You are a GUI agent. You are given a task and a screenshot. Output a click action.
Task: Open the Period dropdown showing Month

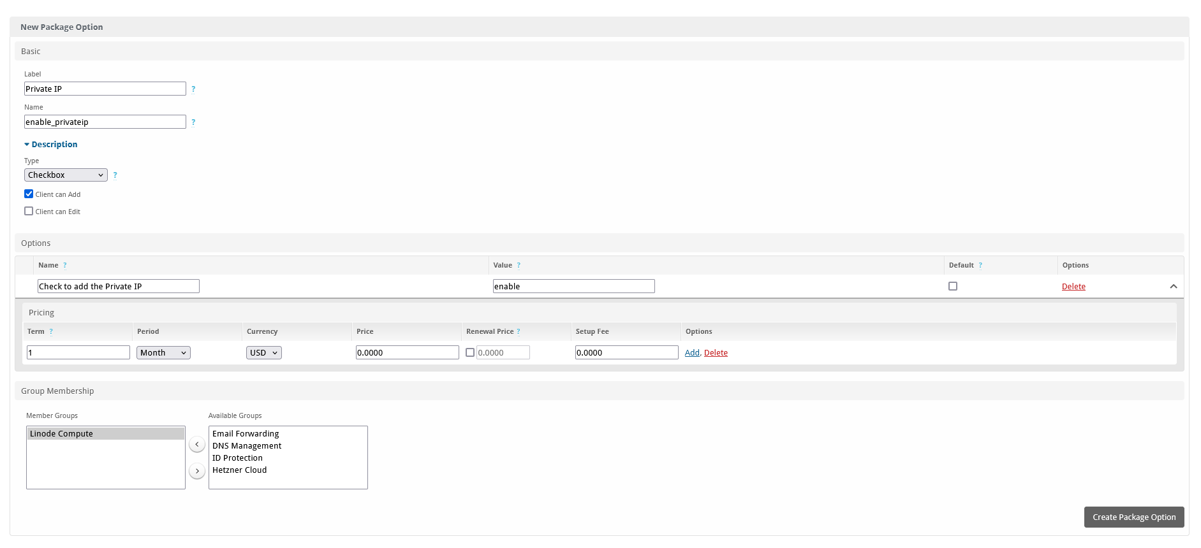(x=163, y=352)
